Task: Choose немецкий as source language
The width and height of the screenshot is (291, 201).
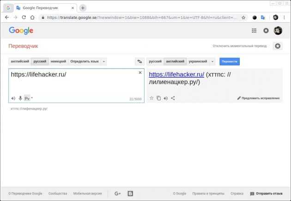Action: [58, 61]
